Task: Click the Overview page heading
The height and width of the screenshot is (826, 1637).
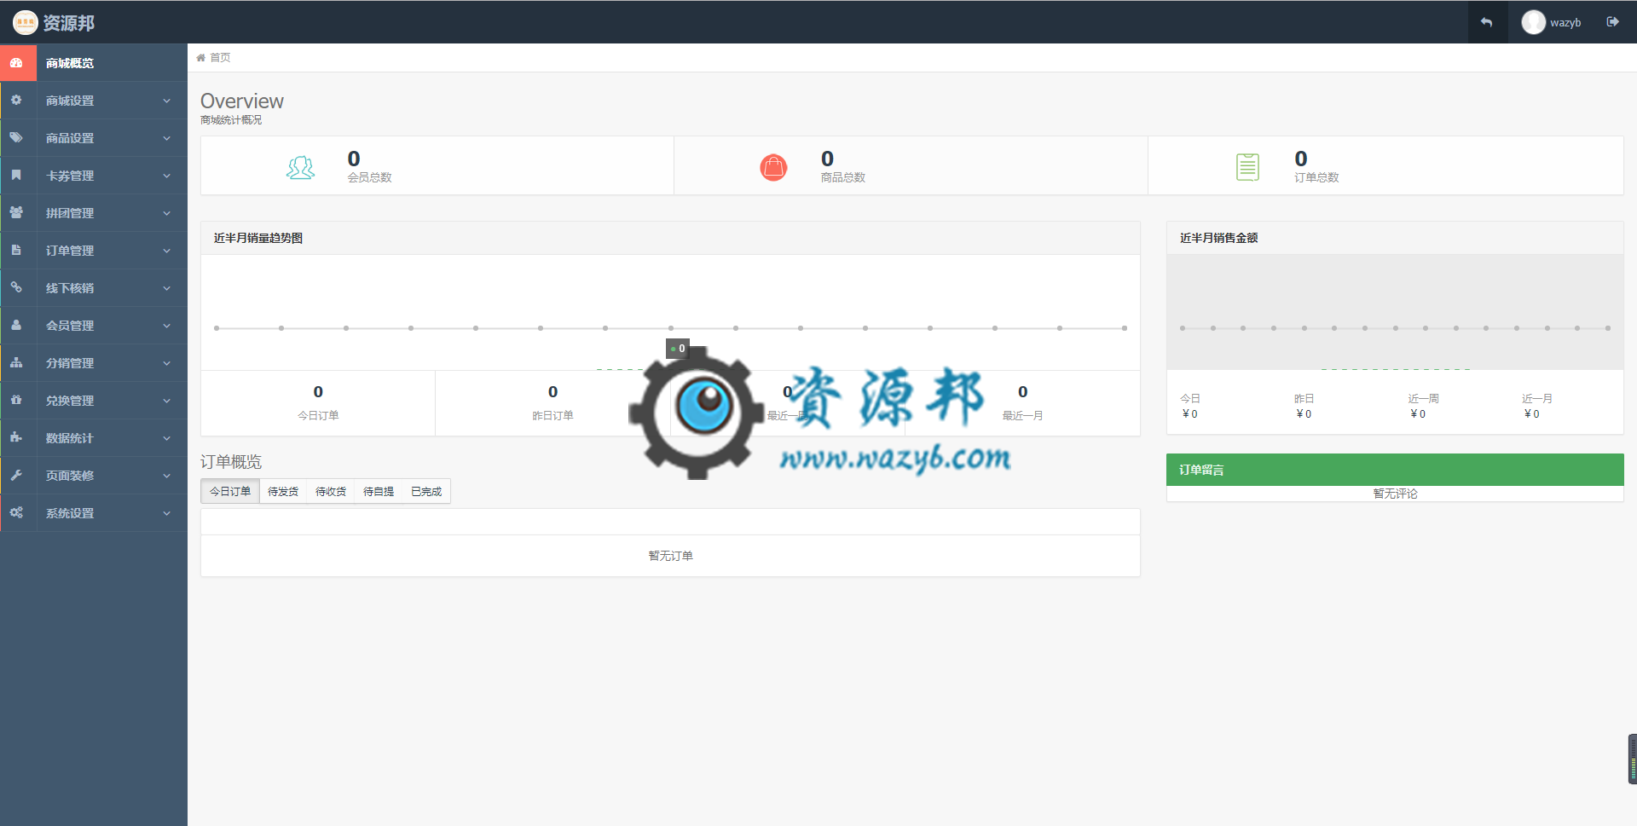Action: coord(242,101)
